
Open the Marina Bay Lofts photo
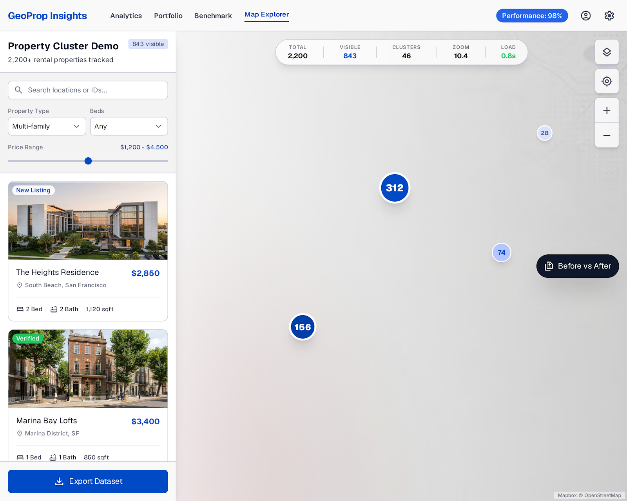(x=88, y=369)
